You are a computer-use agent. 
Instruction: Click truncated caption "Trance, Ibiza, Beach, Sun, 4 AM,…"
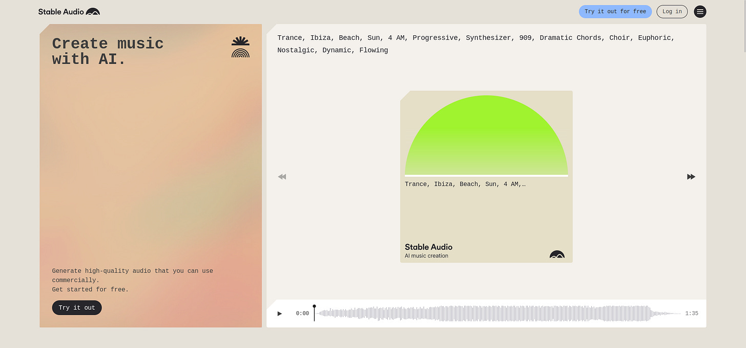(x=465, y=184)
